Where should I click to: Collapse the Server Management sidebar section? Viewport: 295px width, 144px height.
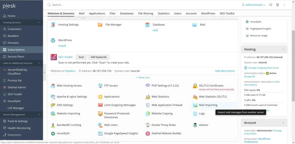(x=39, y=115)
